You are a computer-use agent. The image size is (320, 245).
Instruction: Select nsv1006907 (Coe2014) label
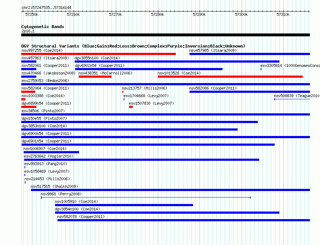[45, 149]
